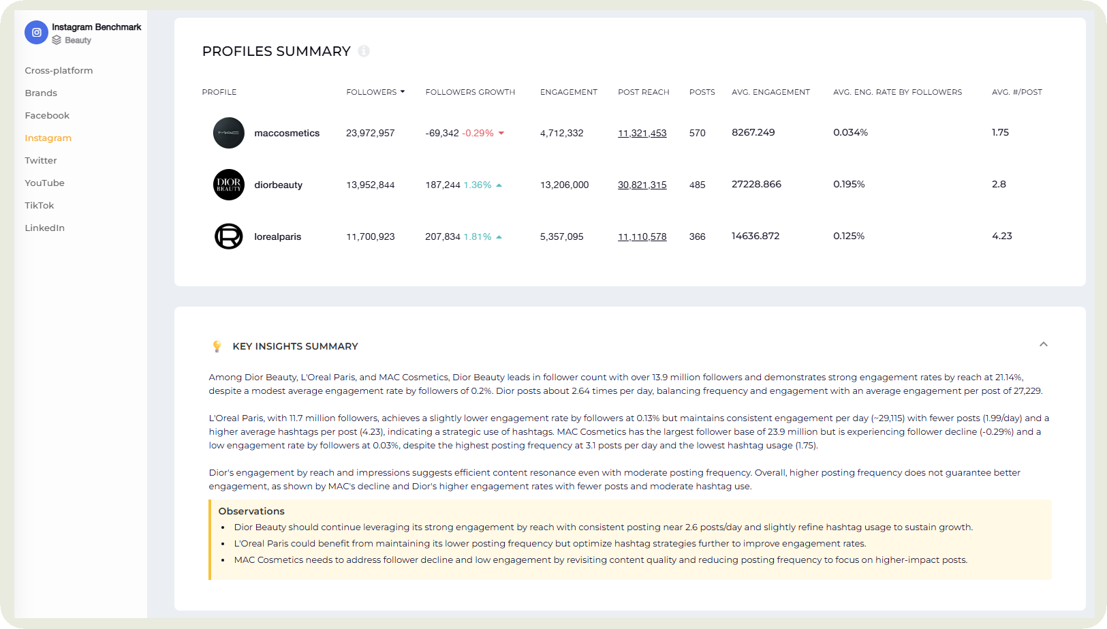1107x629 pixels.
Task: Click the maccosmetics profile avatar
Action: pos(229,133)
